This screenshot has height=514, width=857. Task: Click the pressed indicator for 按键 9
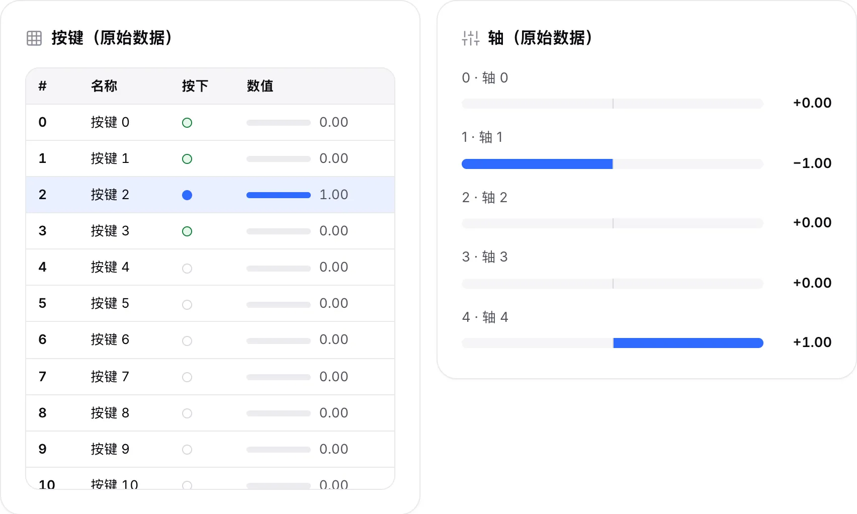pos(187,450)
